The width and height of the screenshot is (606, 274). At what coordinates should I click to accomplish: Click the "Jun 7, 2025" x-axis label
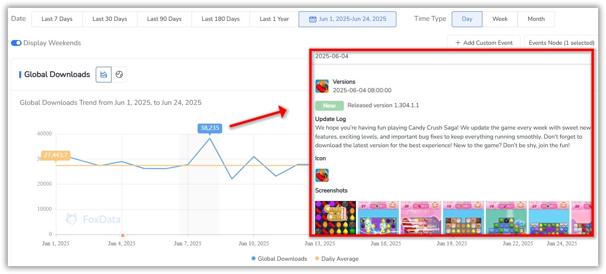tap(188, 243)
